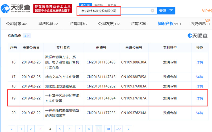The width and height of the screenshot is (212, 132).
Task: Click publication number CN109376187A
Action: click(x=134, y=98)
